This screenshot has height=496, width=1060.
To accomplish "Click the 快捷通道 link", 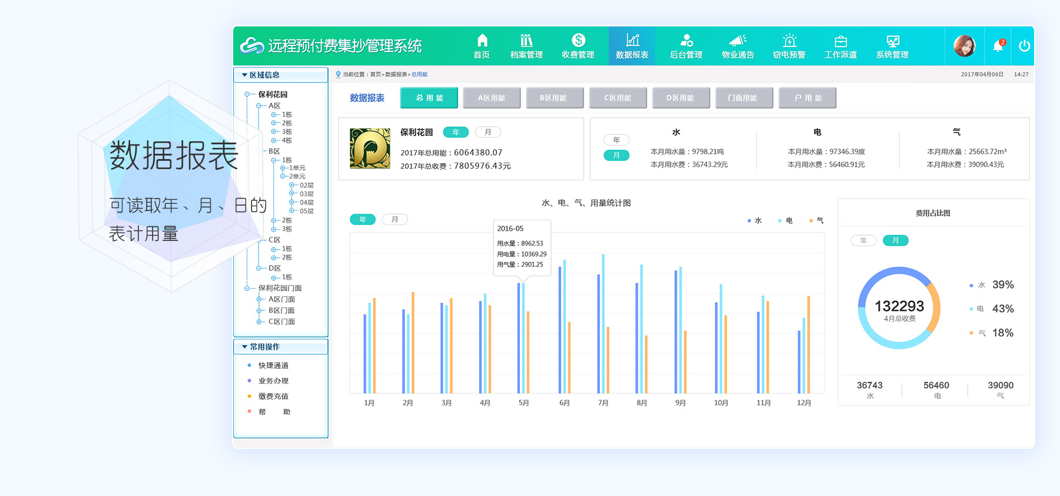I will [273, 366].
